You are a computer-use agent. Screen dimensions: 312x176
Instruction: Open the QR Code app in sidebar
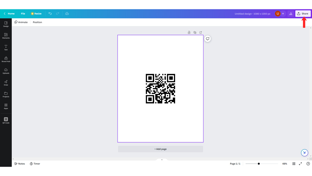(x=6, y=120)
